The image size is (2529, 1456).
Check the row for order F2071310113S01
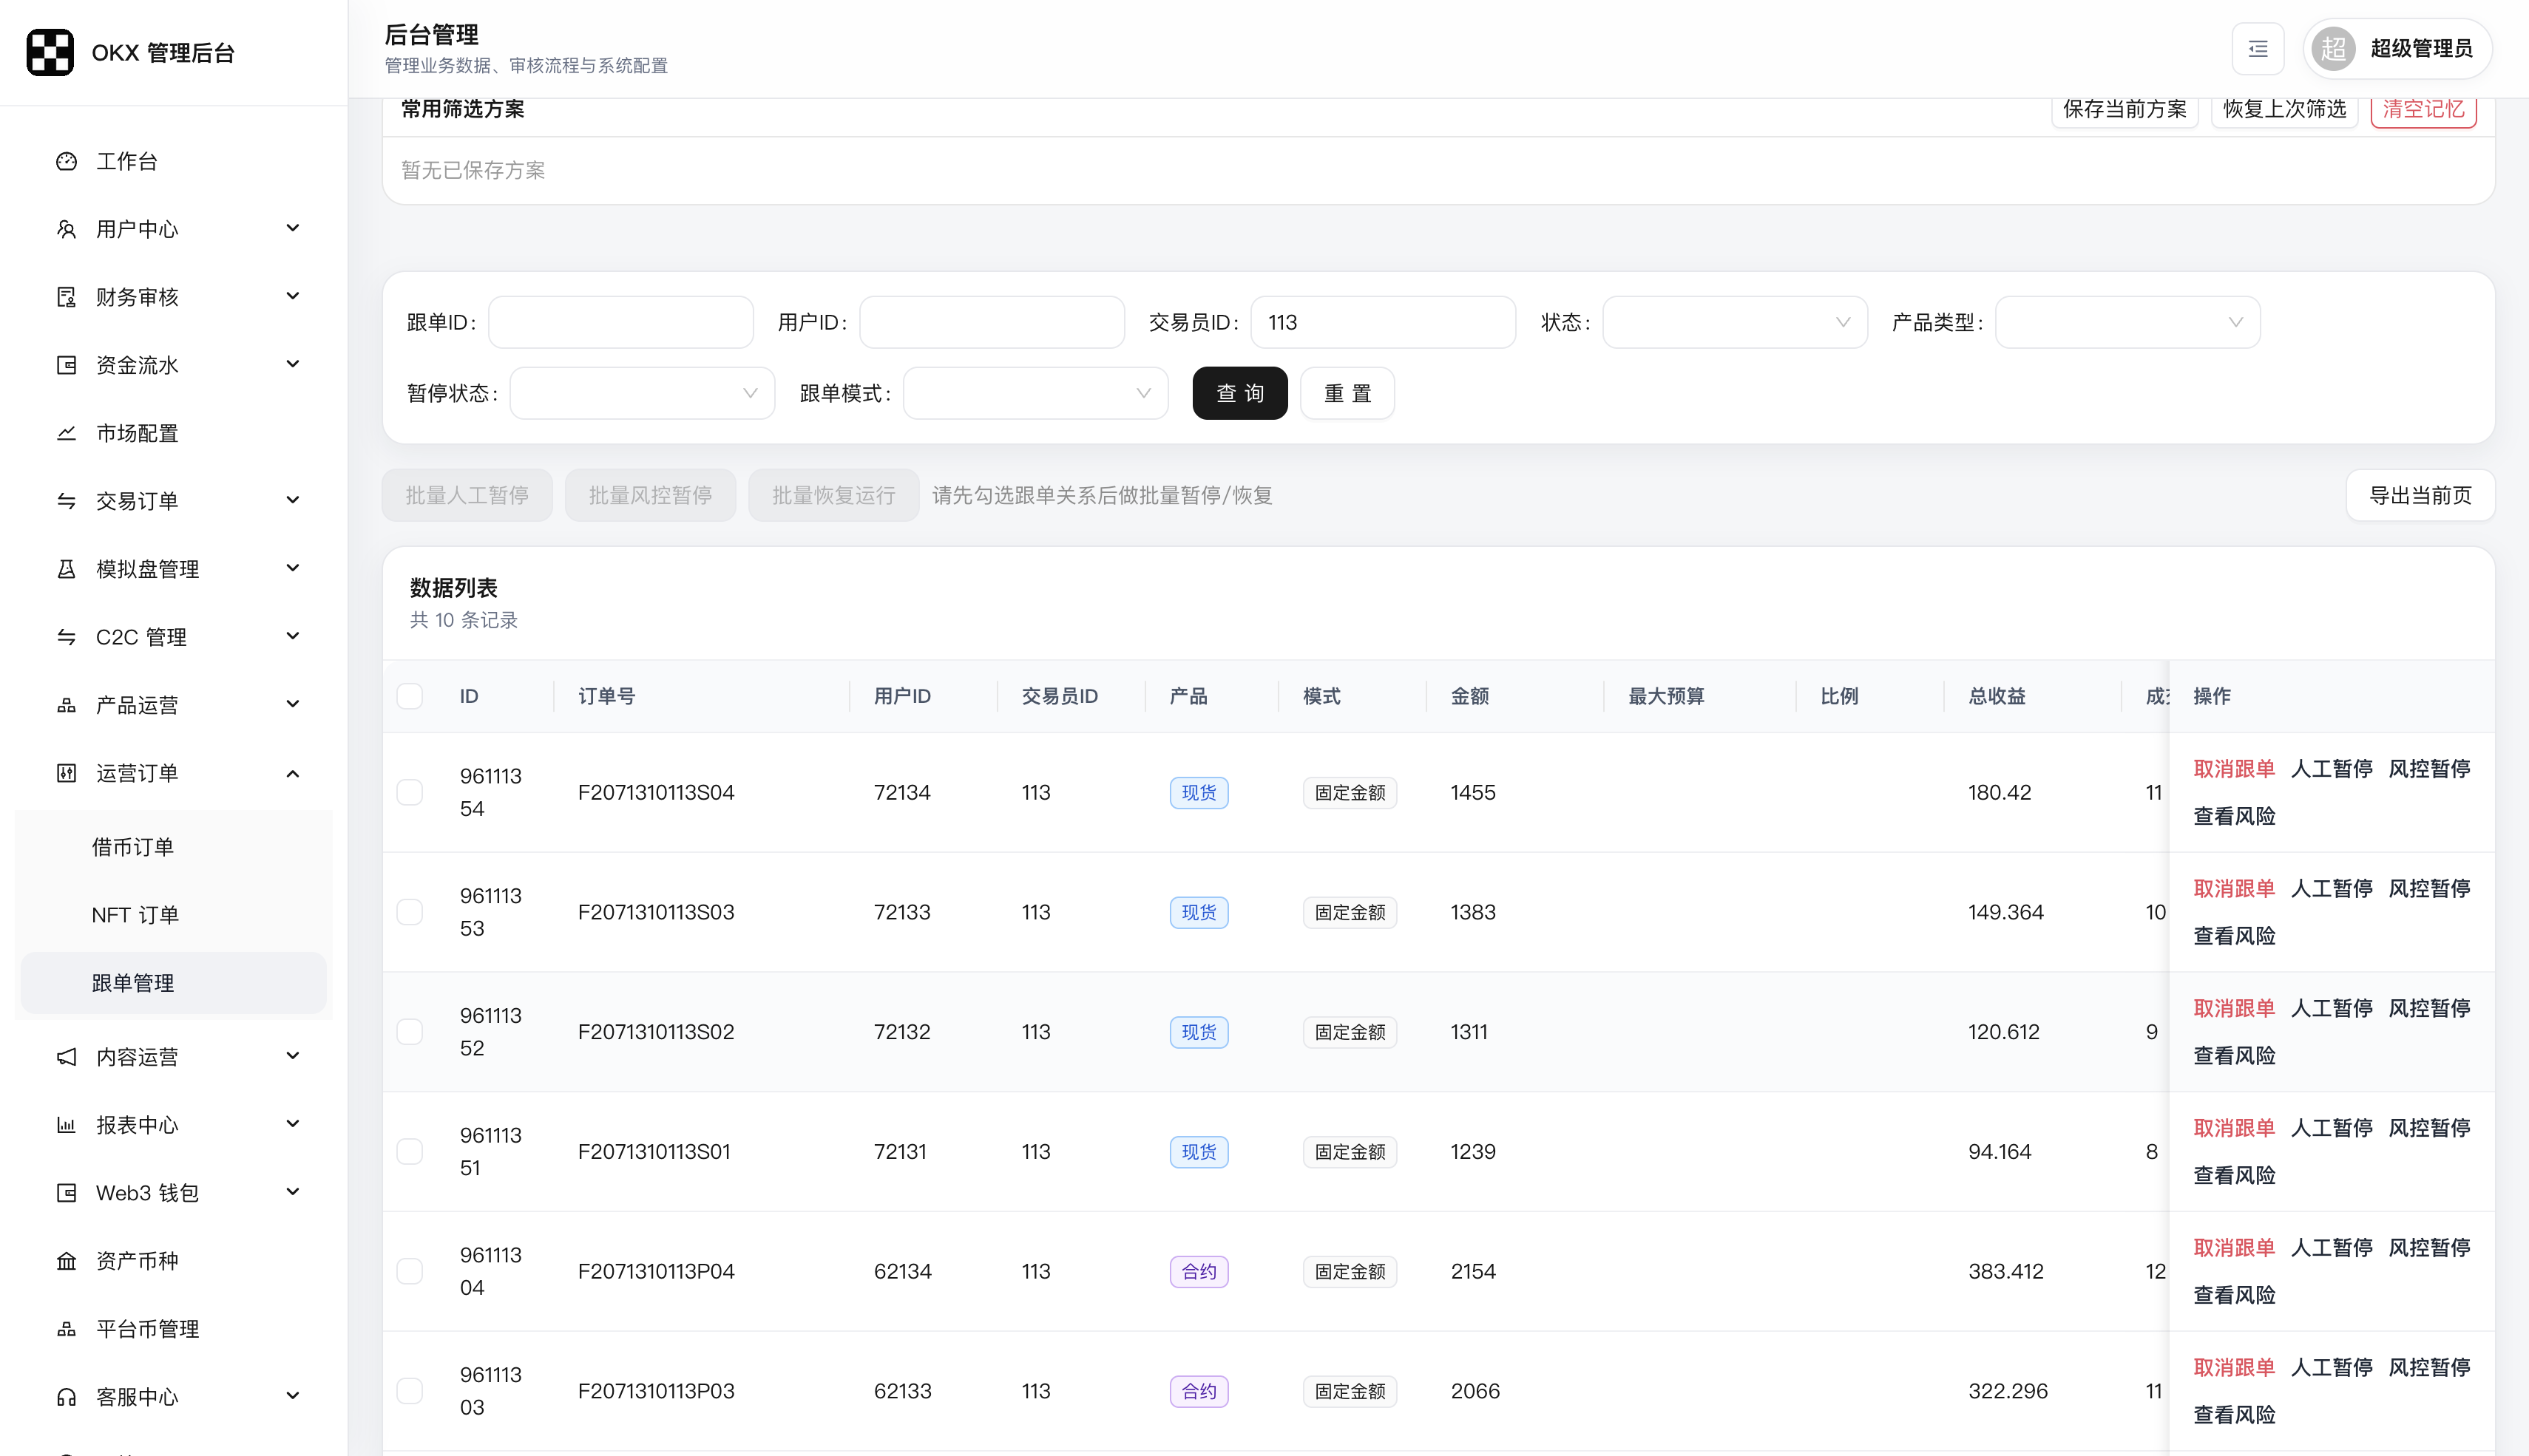(x=409, y=1152)
